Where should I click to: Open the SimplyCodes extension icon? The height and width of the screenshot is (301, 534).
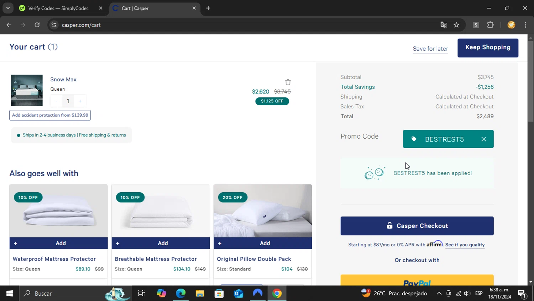tap(476, 25)
